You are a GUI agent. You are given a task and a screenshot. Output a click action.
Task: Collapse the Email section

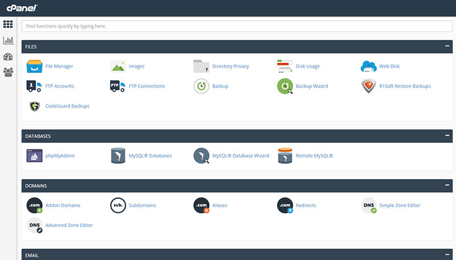pos(447,254)
